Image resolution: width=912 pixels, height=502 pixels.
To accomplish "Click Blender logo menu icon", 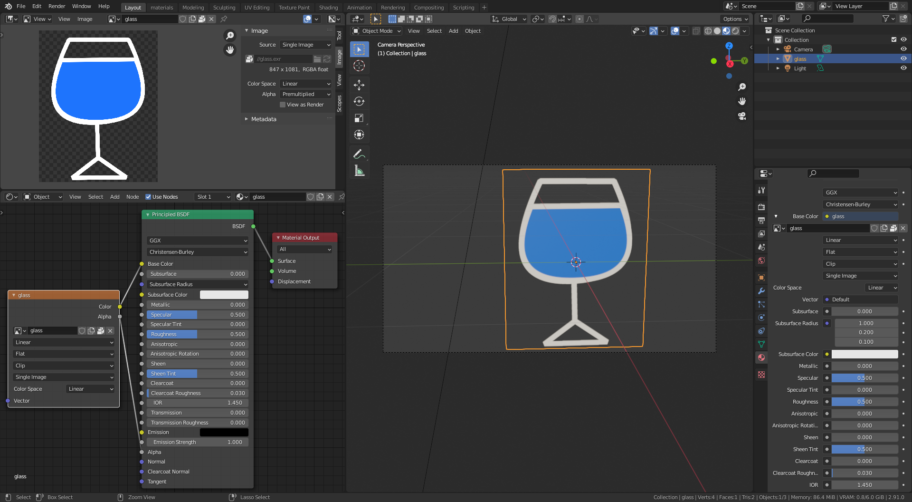I will pos(8,6).
